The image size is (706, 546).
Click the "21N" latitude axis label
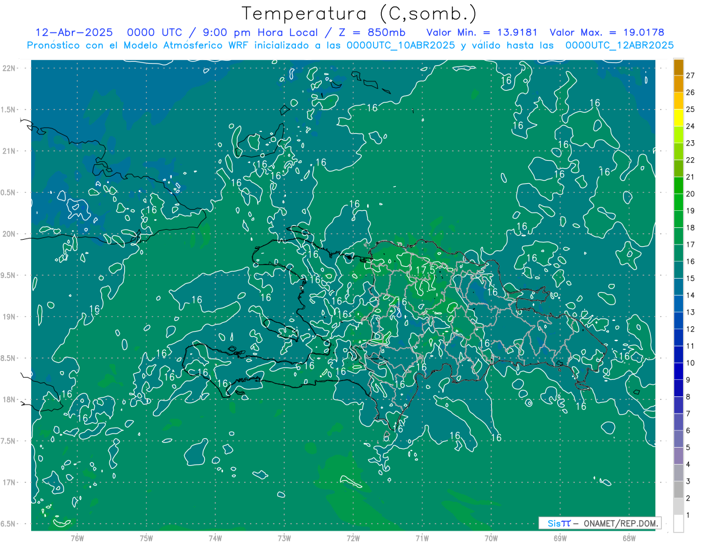pos(9,151)
